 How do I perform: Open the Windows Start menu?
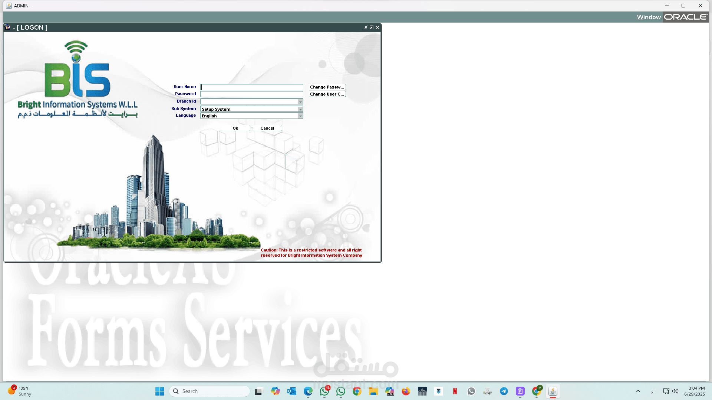point(159,391)
